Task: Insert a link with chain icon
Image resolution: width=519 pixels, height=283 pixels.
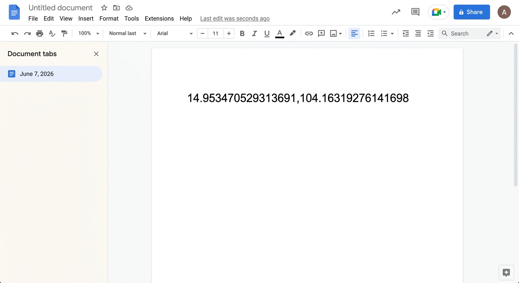Action: 309,34
